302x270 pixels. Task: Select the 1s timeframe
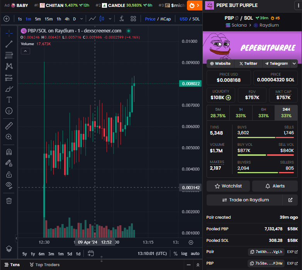(x=20, y=19)
